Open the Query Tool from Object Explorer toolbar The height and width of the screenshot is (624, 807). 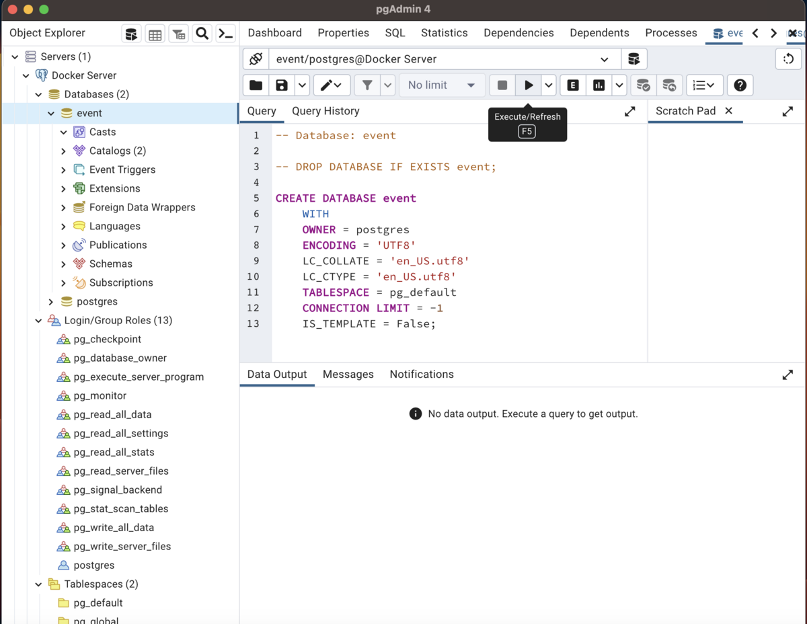(x=131, y=34)
